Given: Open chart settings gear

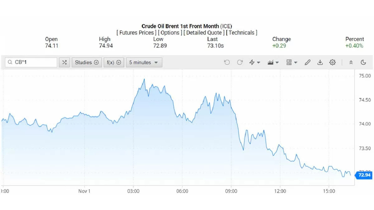Looking at the screenshot, I should (x=332, y=62).
